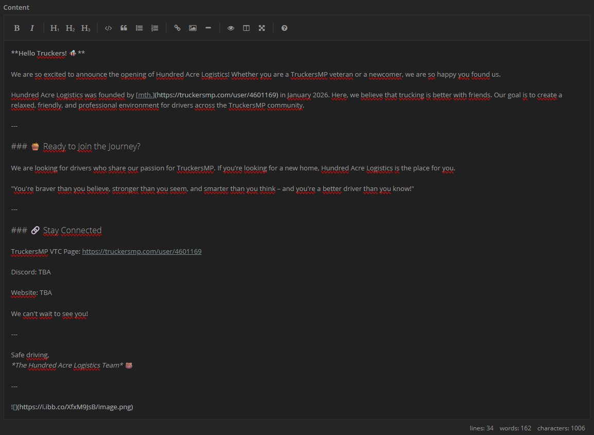The width and height of the screenshot is (594, 435).
Task: Insert a Heading 2 with the H2 button
Action: [x=70, y=28]
